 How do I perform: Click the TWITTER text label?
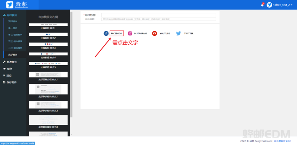[x=189, y=33]
